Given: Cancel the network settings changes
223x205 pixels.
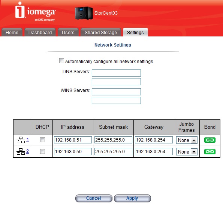Looking at the screenshot, I should click(94, 198).
